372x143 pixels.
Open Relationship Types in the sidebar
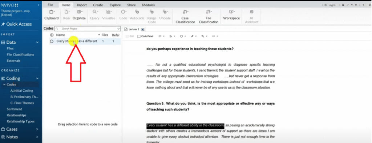point(21,122)
